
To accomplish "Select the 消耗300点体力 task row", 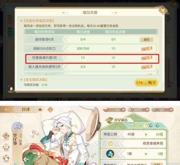I will click(x=89, y=48).
